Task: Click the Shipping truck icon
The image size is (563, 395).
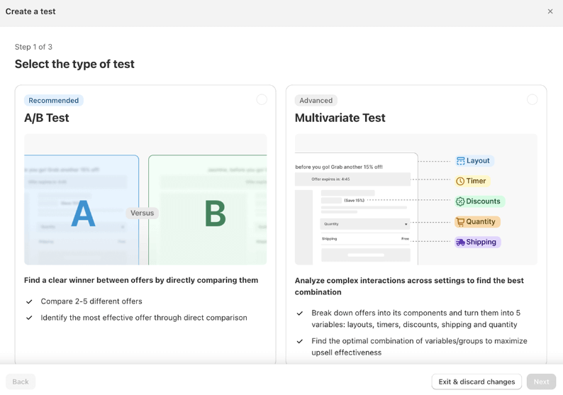Action: (460, 243)
